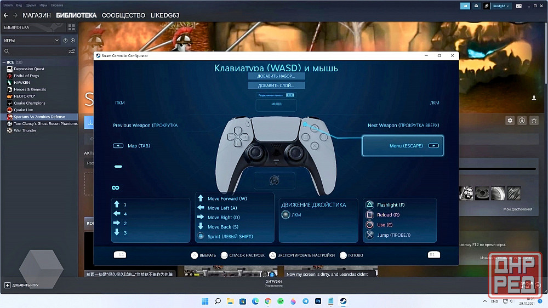Click the library search field
The image size is (548, 308).
[36, 51]
